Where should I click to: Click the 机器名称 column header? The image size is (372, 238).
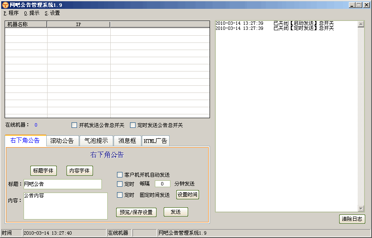click(26, 24)
